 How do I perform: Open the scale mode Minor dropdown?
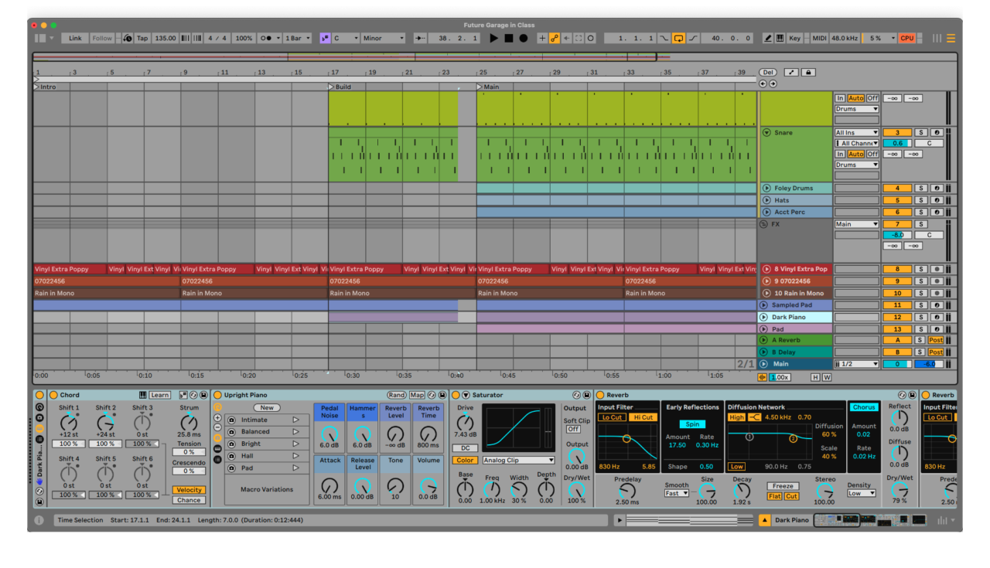(384, 38)
